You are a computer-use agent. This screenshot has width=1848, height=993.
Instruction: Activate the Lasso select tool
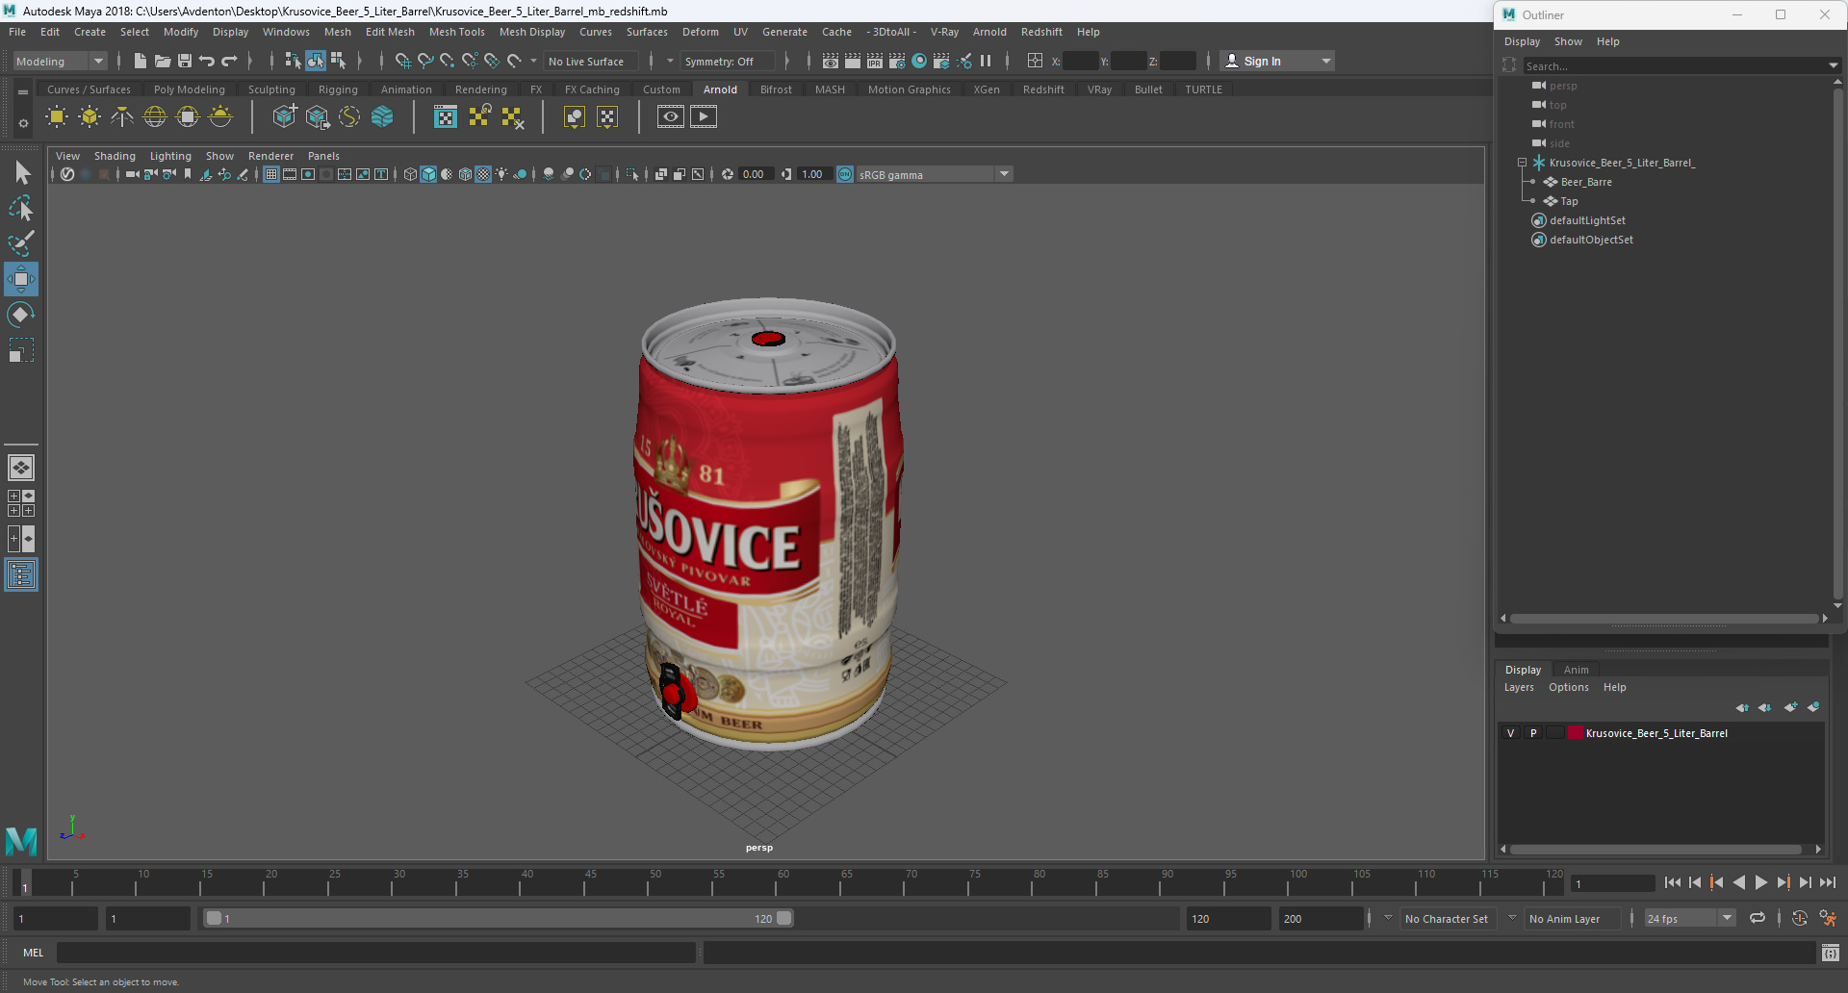click(21, 208)
